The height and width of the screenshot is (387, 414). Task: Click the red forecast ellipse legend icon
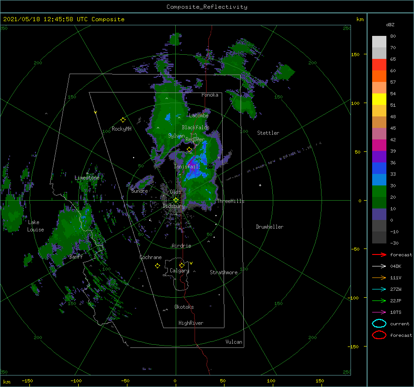[379, 335]
